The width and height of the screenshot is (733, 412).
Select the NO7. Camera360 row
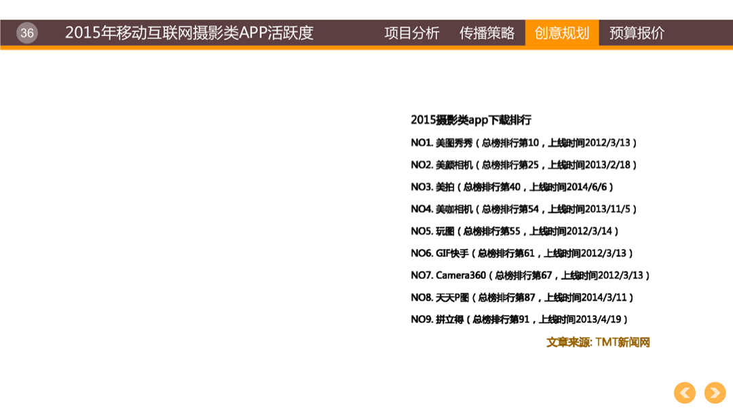(x=530, y=275)
